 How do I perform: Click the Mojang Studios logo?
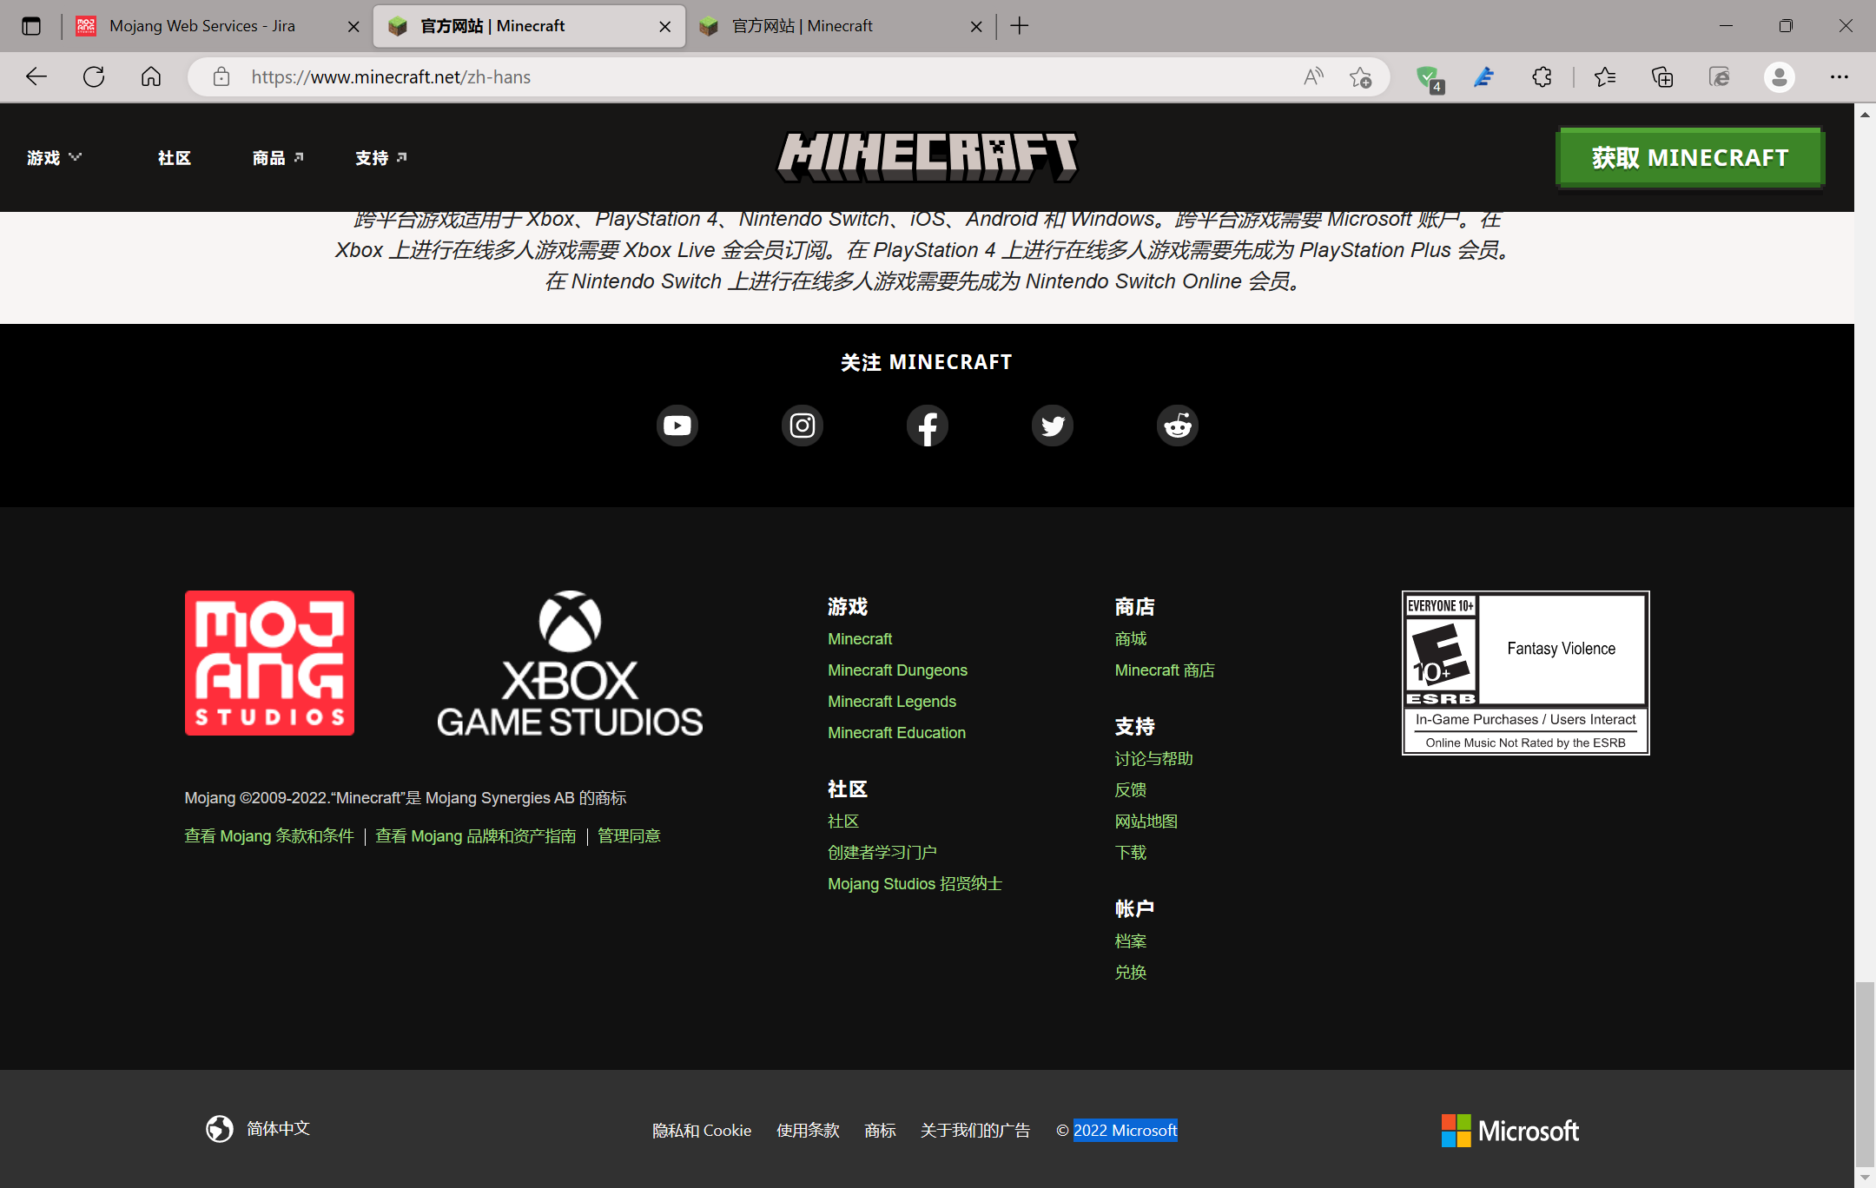coord(269,663)
